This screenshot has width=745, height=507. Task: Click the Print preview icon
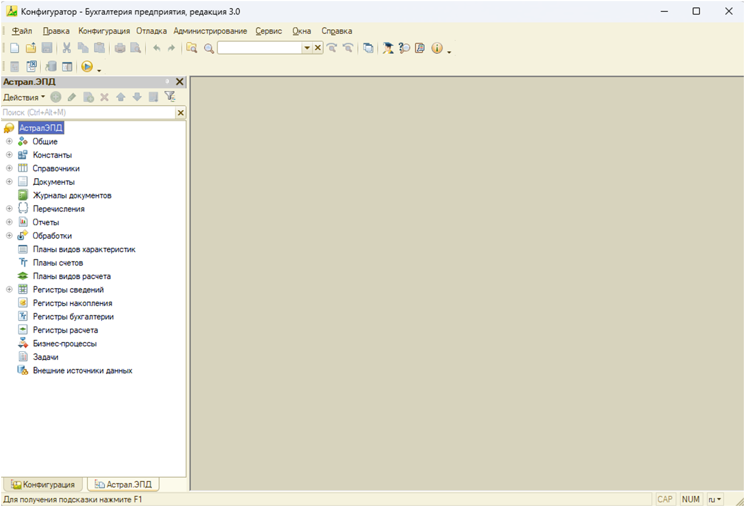pyautogui.click(x=135, y=49)
